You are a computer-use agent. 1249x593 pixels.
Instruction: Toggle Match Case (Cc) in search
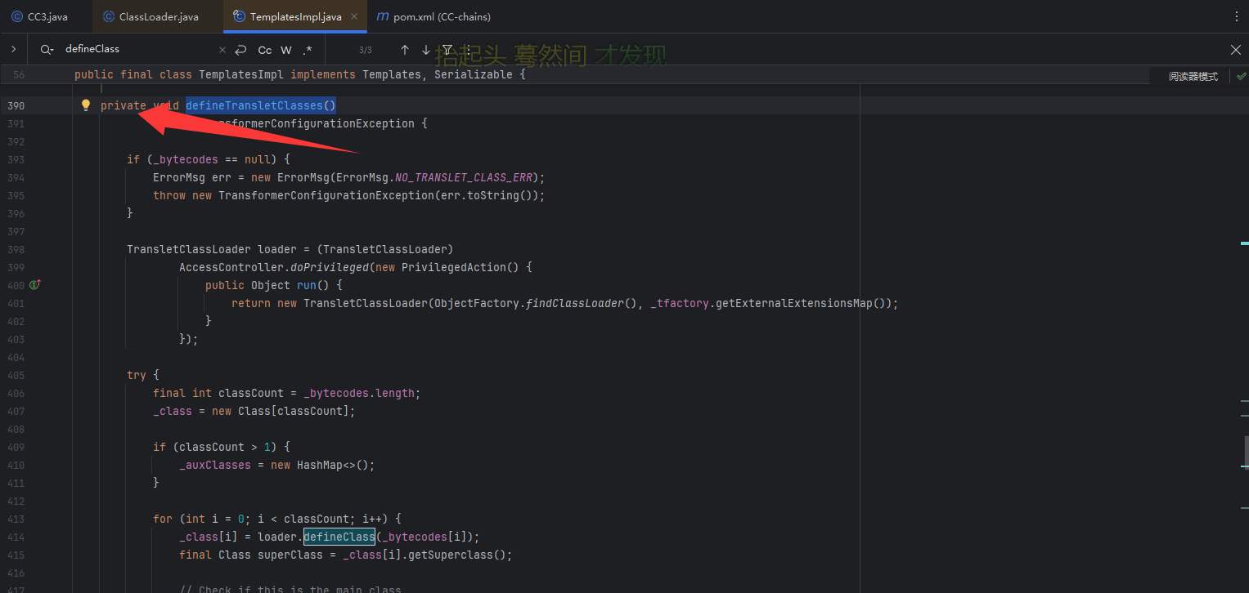pos(264,50)
